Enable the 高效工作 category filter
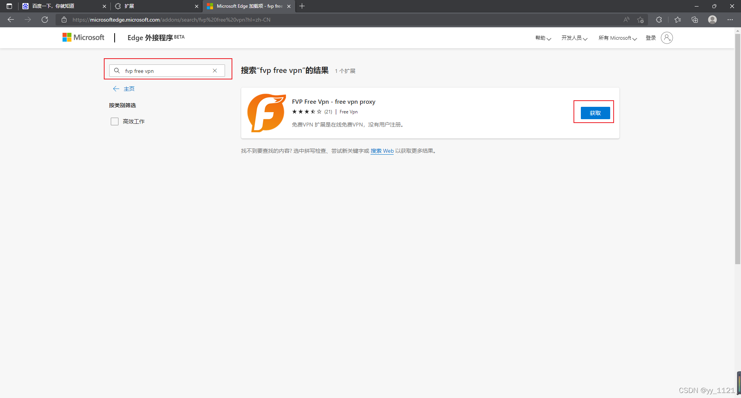 point(114,121)
